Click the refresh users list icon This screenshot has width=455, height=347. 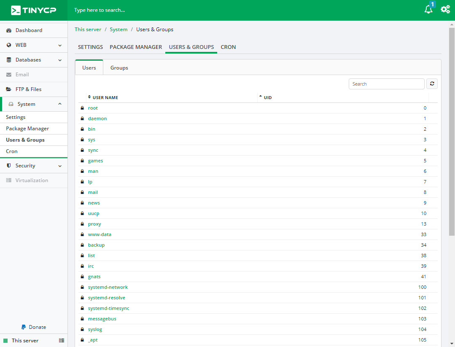pyautogui.click(x=432, y=84)
